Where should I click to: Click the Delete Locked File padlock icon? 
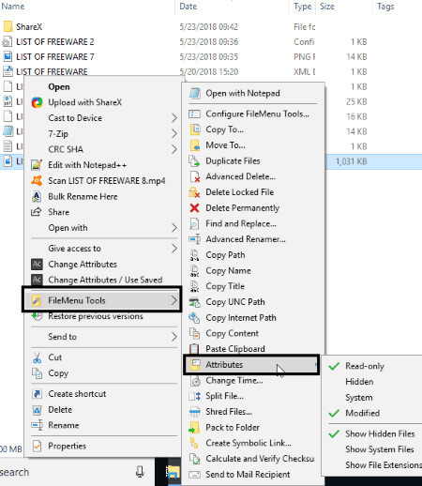[194, 192]
